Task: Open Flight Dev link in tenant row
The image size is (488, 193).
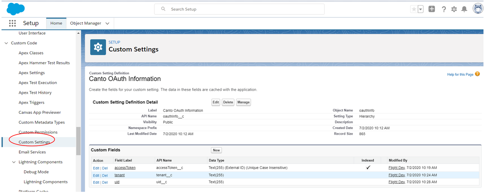Action: (x=397, y=175)
